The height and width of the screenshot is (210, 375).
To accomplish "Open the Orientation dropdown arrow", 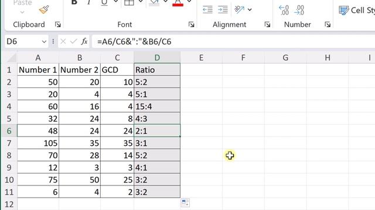I will coord(250,10).
